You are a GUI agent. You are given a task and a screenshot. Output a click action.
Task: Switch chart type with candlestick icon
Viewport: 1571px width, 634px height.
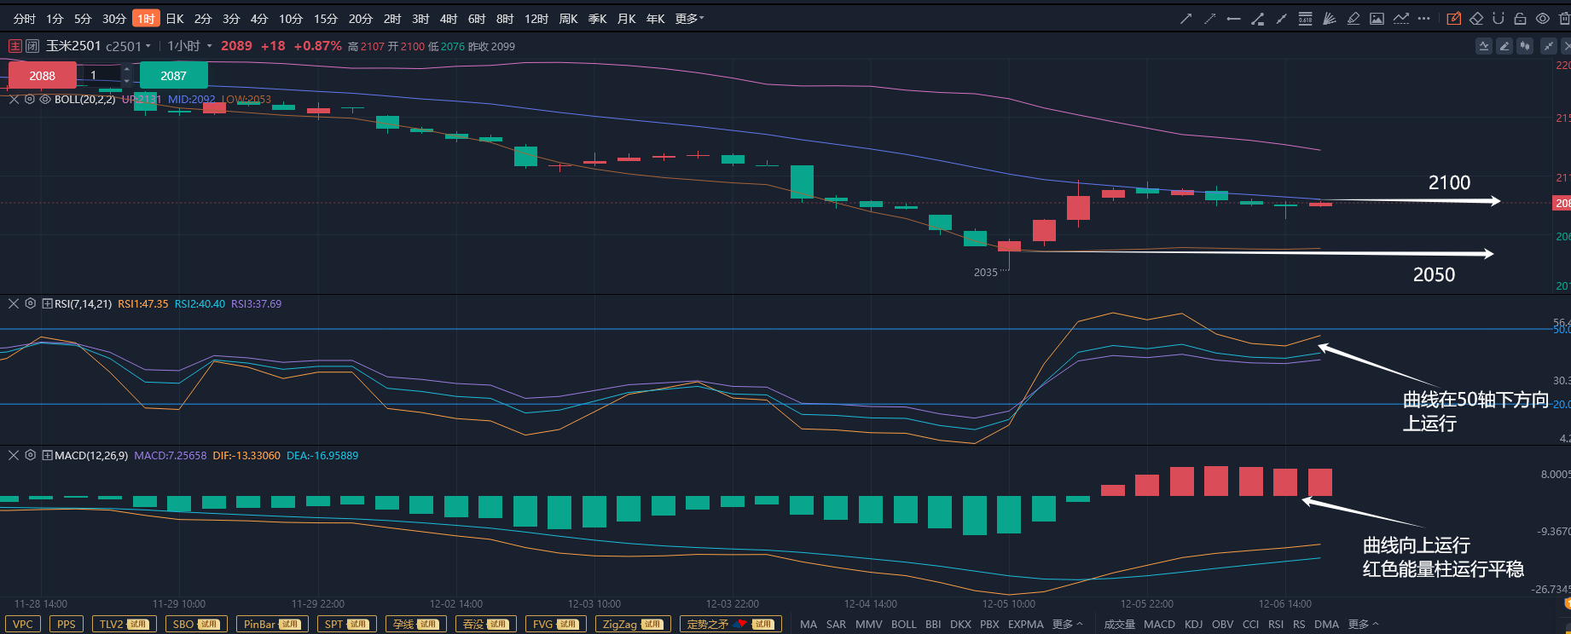[1525, 46]
